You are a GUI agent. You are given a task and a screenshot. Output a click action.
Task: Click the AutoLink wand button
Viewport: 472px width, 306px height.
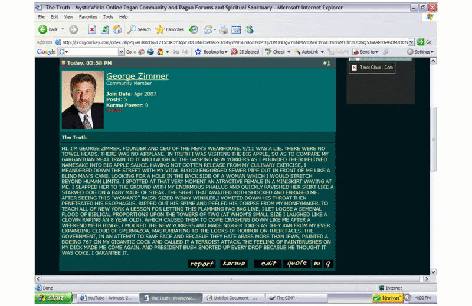click(x=306, y=52)
